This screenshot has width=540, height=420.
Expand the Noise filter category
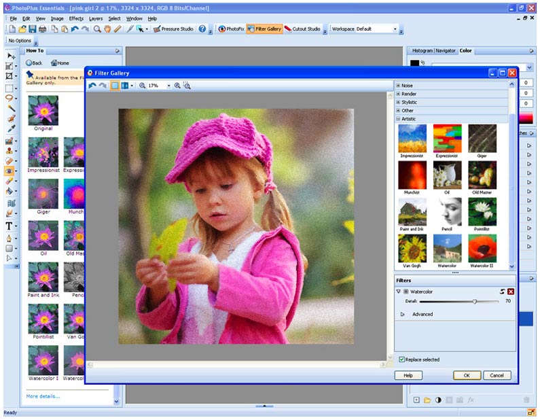[x=398, y=86]
